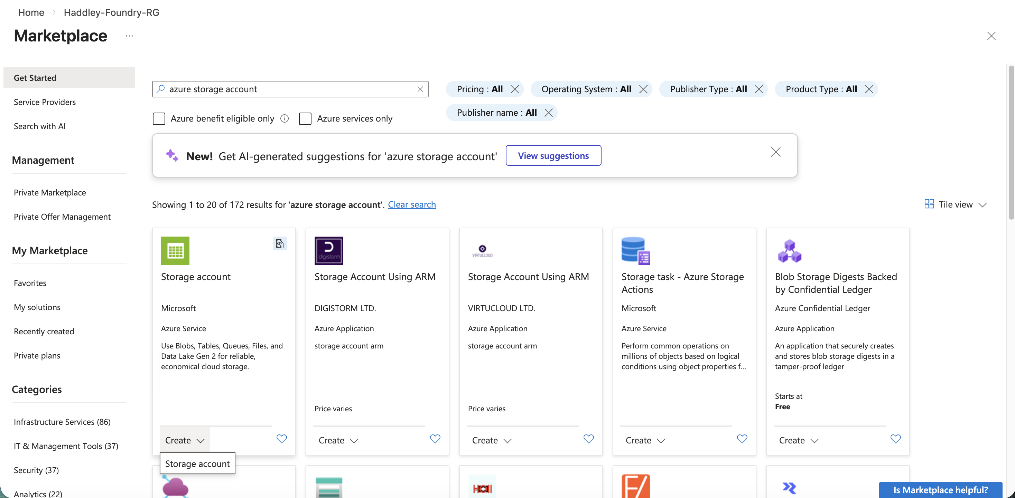The width and height of the screenshot is (1015, 498).
Task: Click the Blob Storage Digests ledger icon
Action: pyautogui.click(x=789, y=250)
